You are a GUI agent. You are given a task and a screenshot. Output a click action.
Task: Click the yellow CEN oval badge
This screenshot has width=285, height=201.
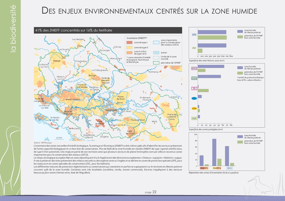click(194, 108)
